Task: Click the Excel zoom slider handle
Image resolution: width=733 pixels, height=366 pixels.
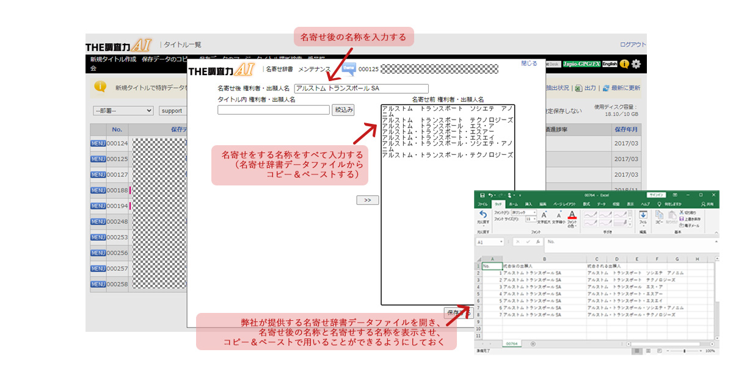Action: pyautogui.click(x=684, y=351)
